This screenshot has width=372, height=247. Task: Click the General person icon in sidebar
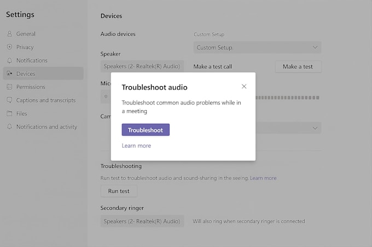[9, 34]
